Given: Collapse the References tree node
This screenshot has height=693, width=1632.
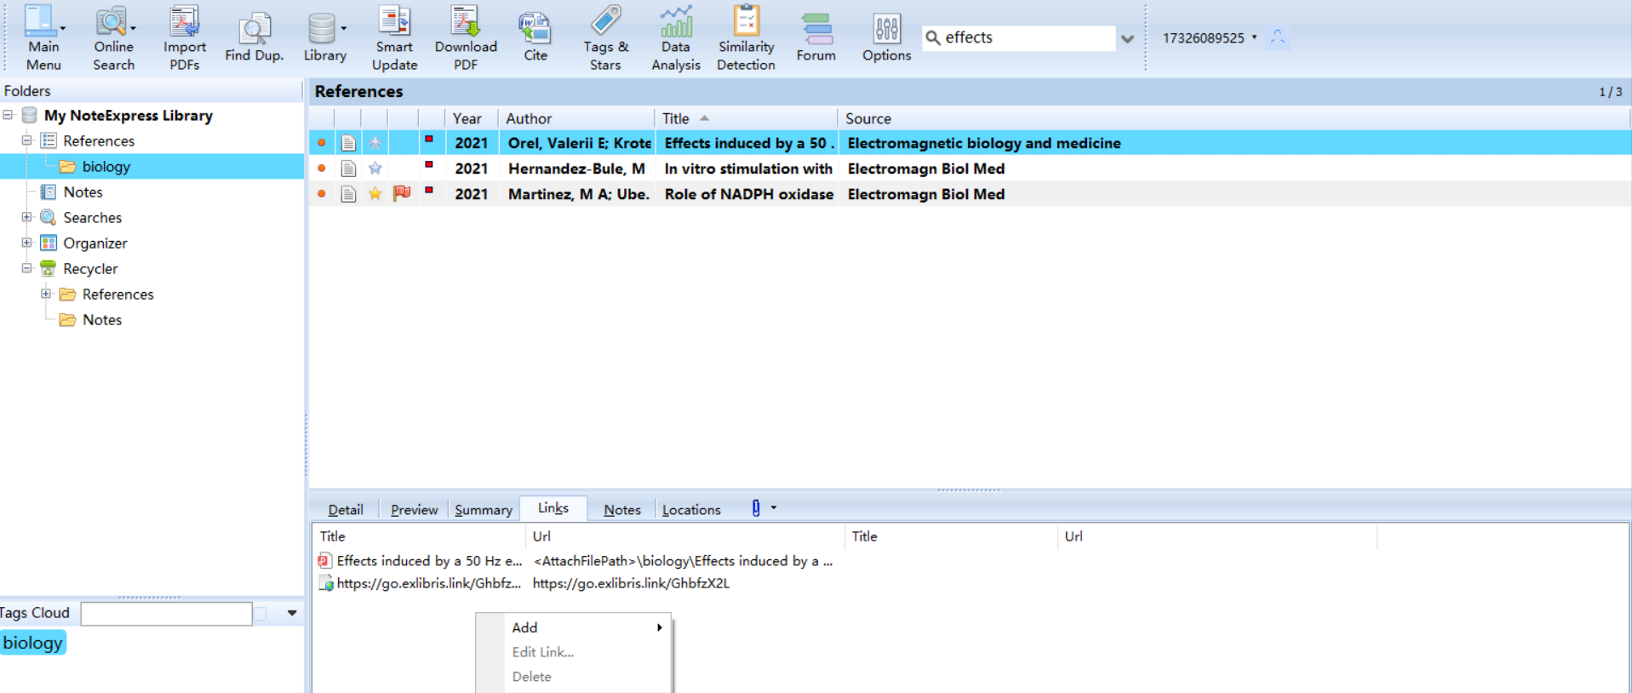Looking at the screenshot, I should pos(26,140).
